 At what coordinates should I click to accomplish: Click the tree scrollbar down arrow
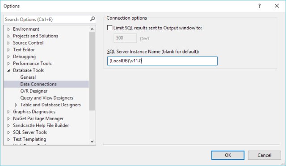pyautogui.click(x=92, y=141)
